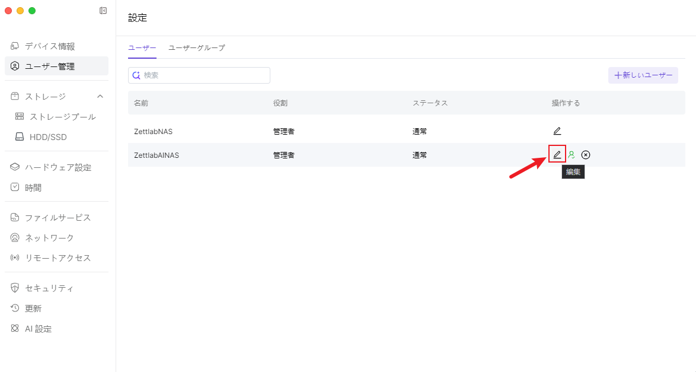The width and height of the screenshot is (696, 372).
Task: Open AI 設定 from the sidebar
Action: tap(38, 329)
